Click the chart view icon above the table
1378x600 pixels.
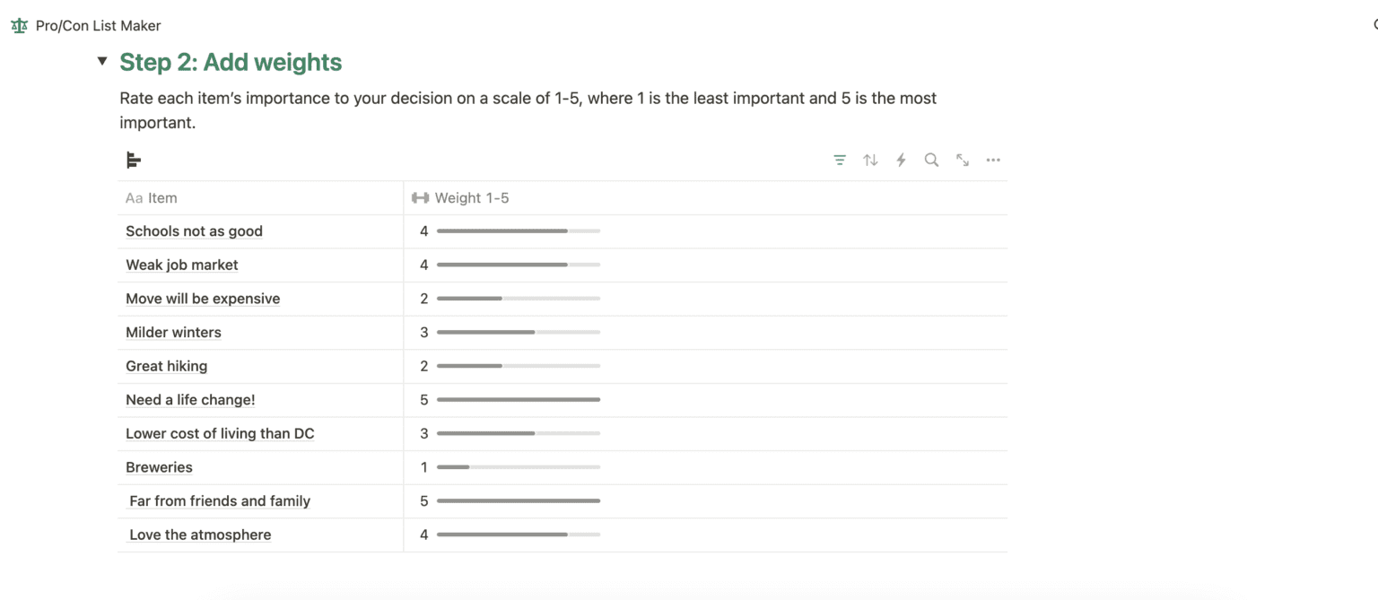click(x=133, y=160)
